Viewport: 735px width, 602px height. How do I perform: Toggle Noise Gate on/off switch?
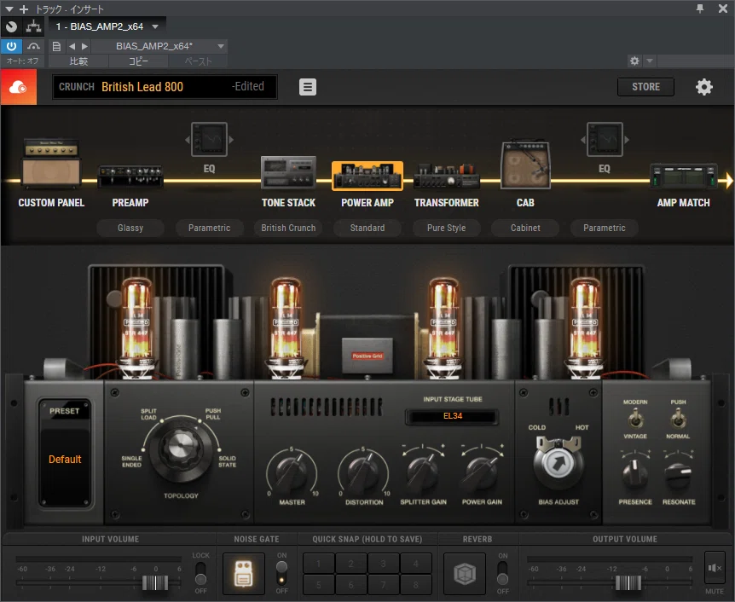click(x=281, y=573)
